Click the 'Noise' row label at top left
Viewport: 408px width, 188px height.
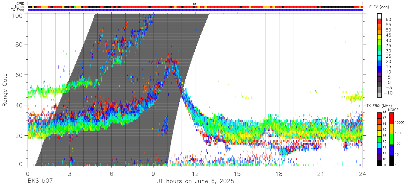coord(20,7)
